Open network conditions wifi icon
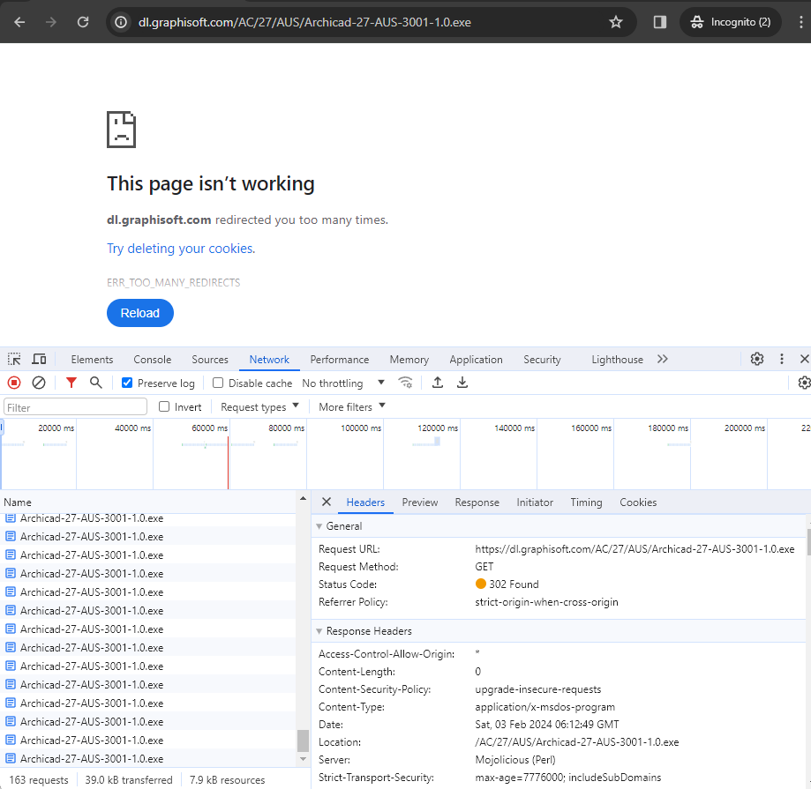The image size is (811, 789). 405,383
